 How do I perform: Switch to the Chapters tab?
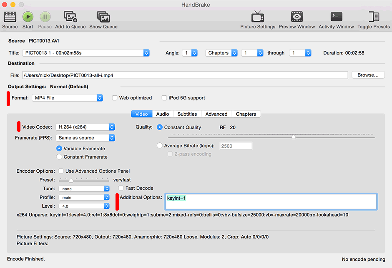point(246,114)
